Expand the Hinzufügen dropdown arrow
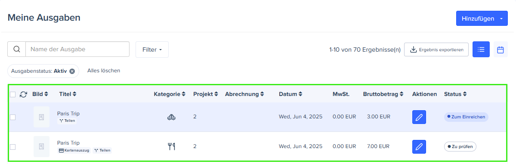This screenshot has height=164, width=516. point(501,19)
